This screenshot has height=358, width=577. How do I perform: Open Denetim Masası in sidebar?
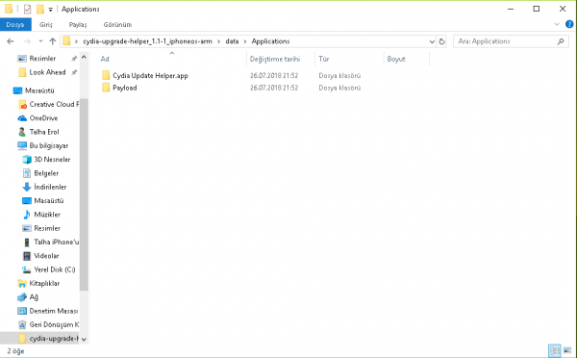point(54,311)
